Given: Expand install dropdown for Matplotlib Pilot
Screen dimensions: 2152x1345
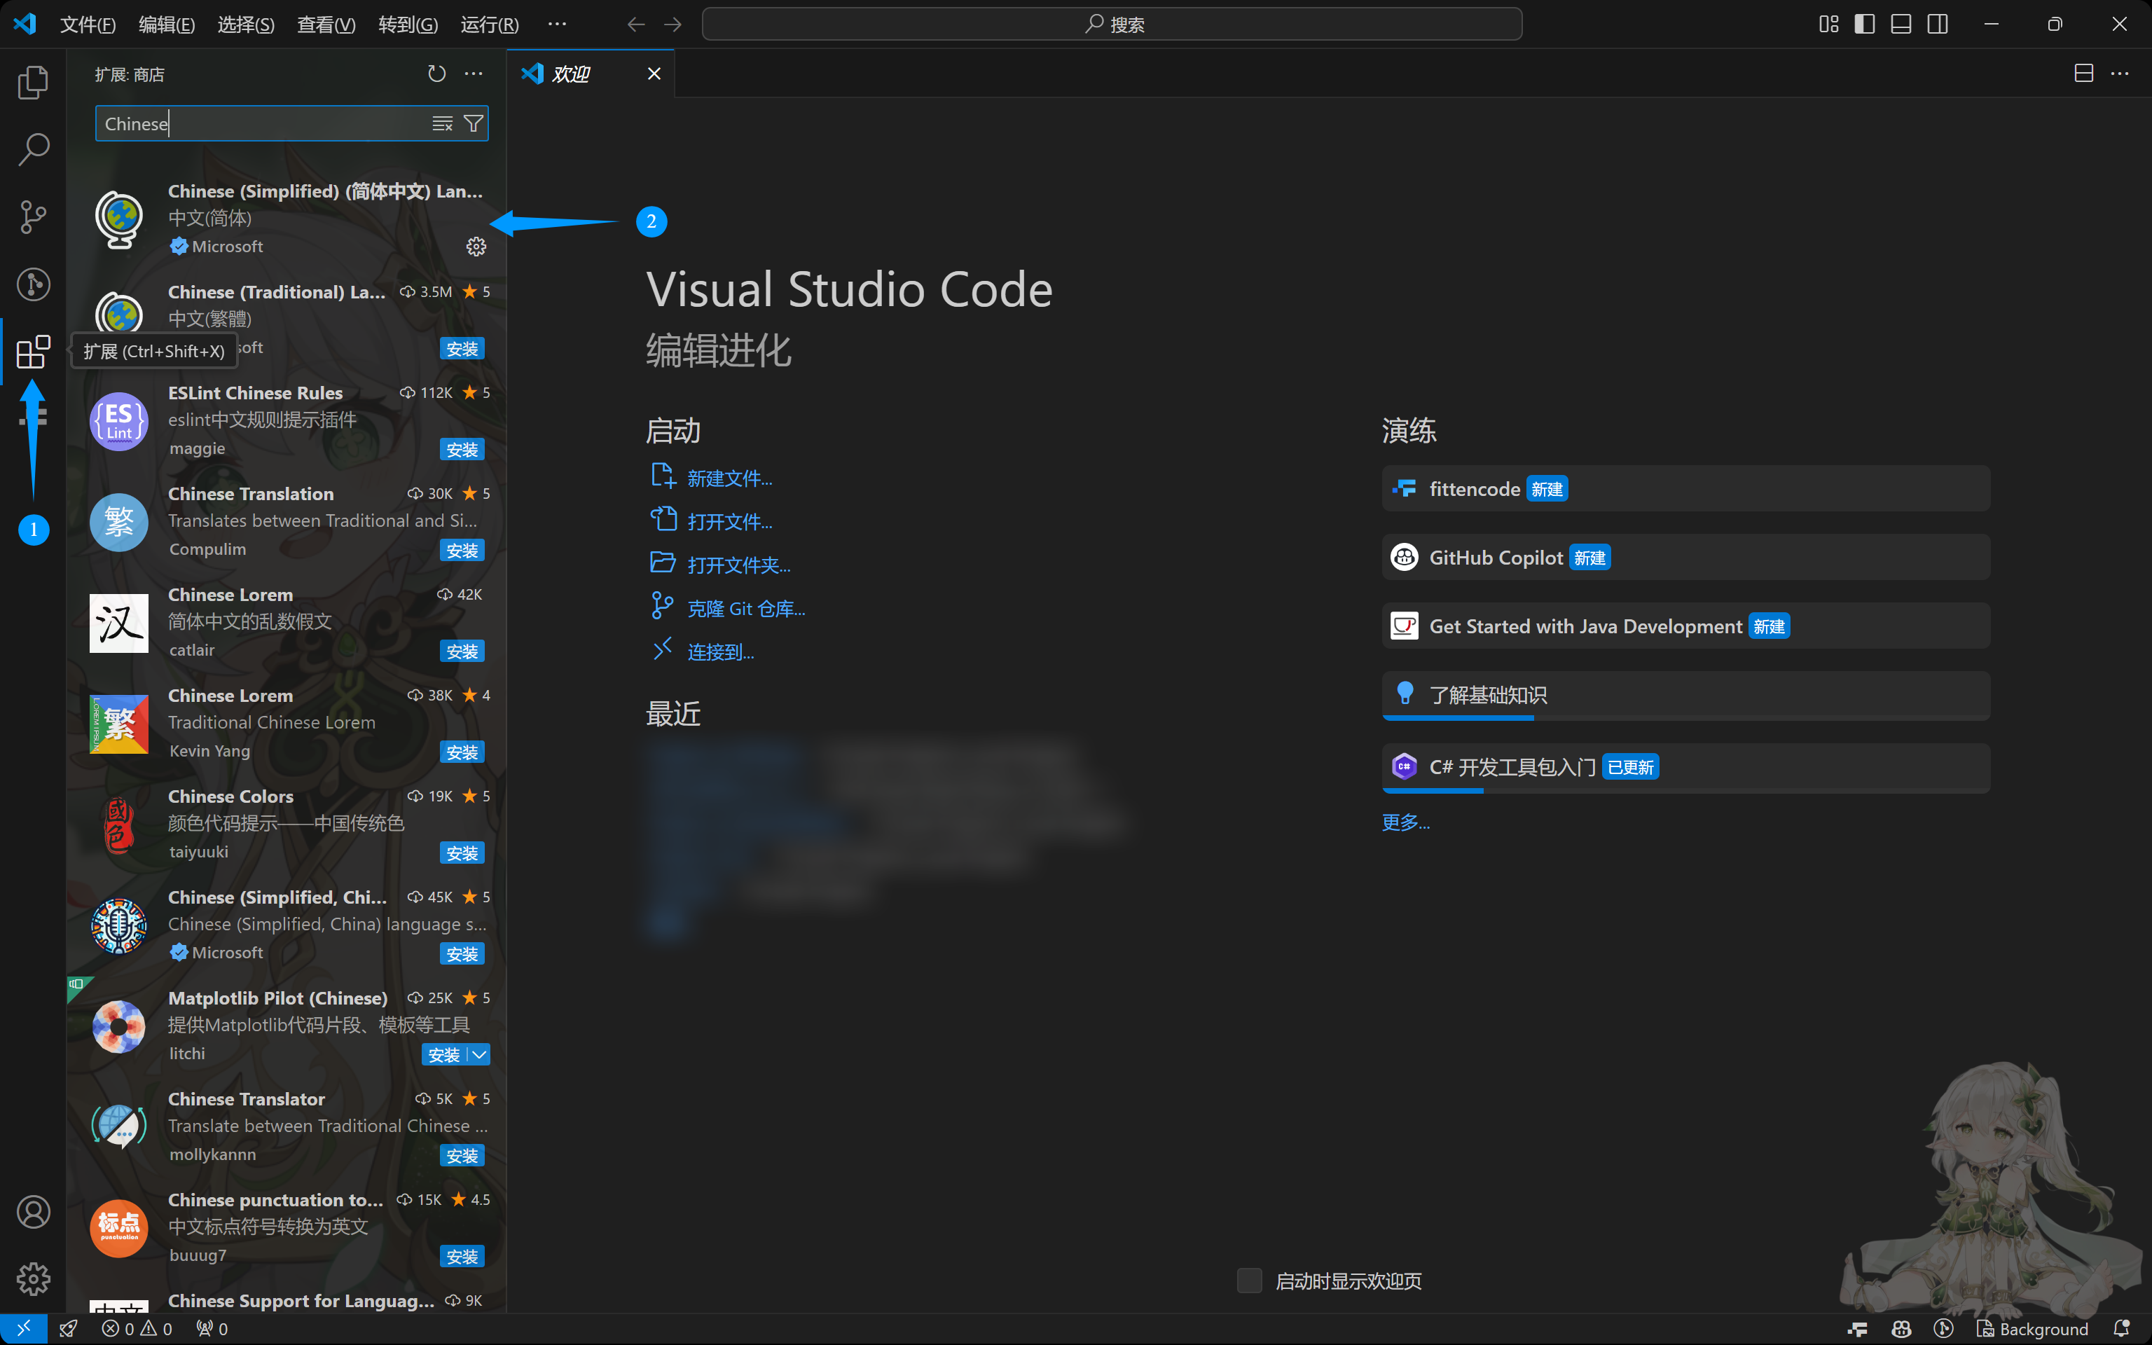Looking at the screenshot, I should 479,1055.
